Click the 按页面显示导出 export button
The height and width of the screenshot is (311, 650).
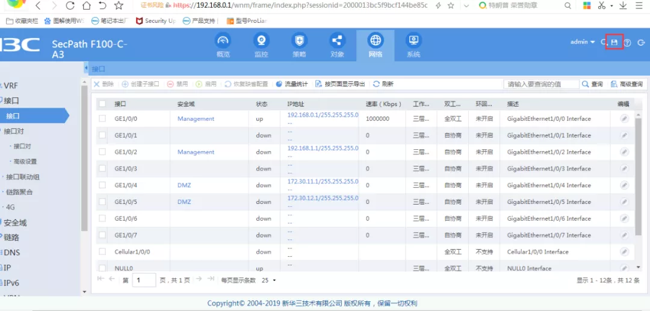[x=340, y=84]
